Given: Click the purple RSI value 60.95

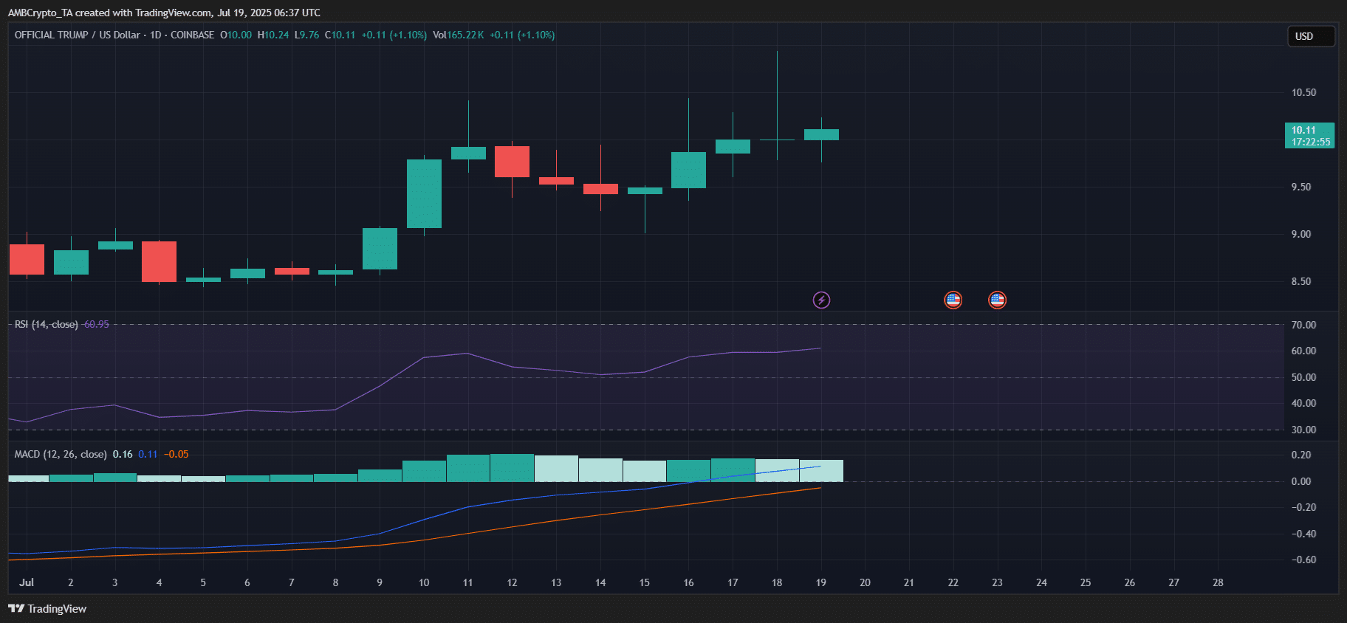Looking at the screenshot, I should click(96, 324).
